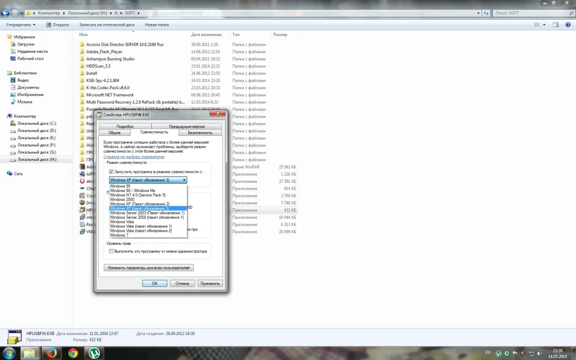Click Изменить параметры для всех пользователей
The width and height of the screenshot is (576, 360).
click(149, 267)
